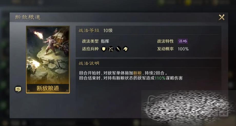236x126 pixels.
Task: Close the 断敌粮道 tactic panel
Action: tap(222, 17)
